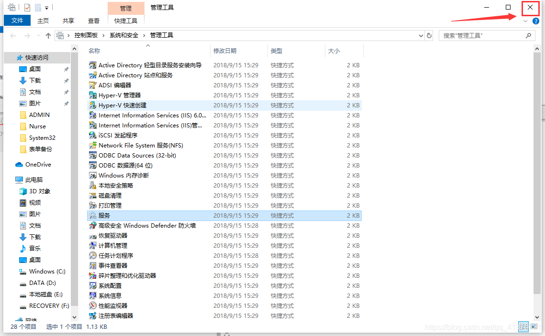Open the 快捷工具 ribbon tab
Screen dimensions: 545x336
pos(126,21)
